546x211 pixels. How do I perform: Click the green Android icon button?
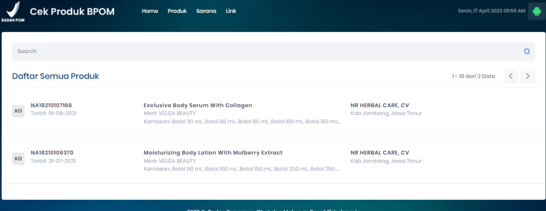click(x=536, y=11)
